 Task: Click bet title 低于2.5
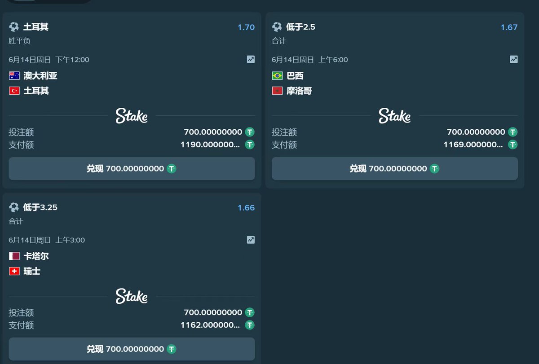(x=300, y=27)
